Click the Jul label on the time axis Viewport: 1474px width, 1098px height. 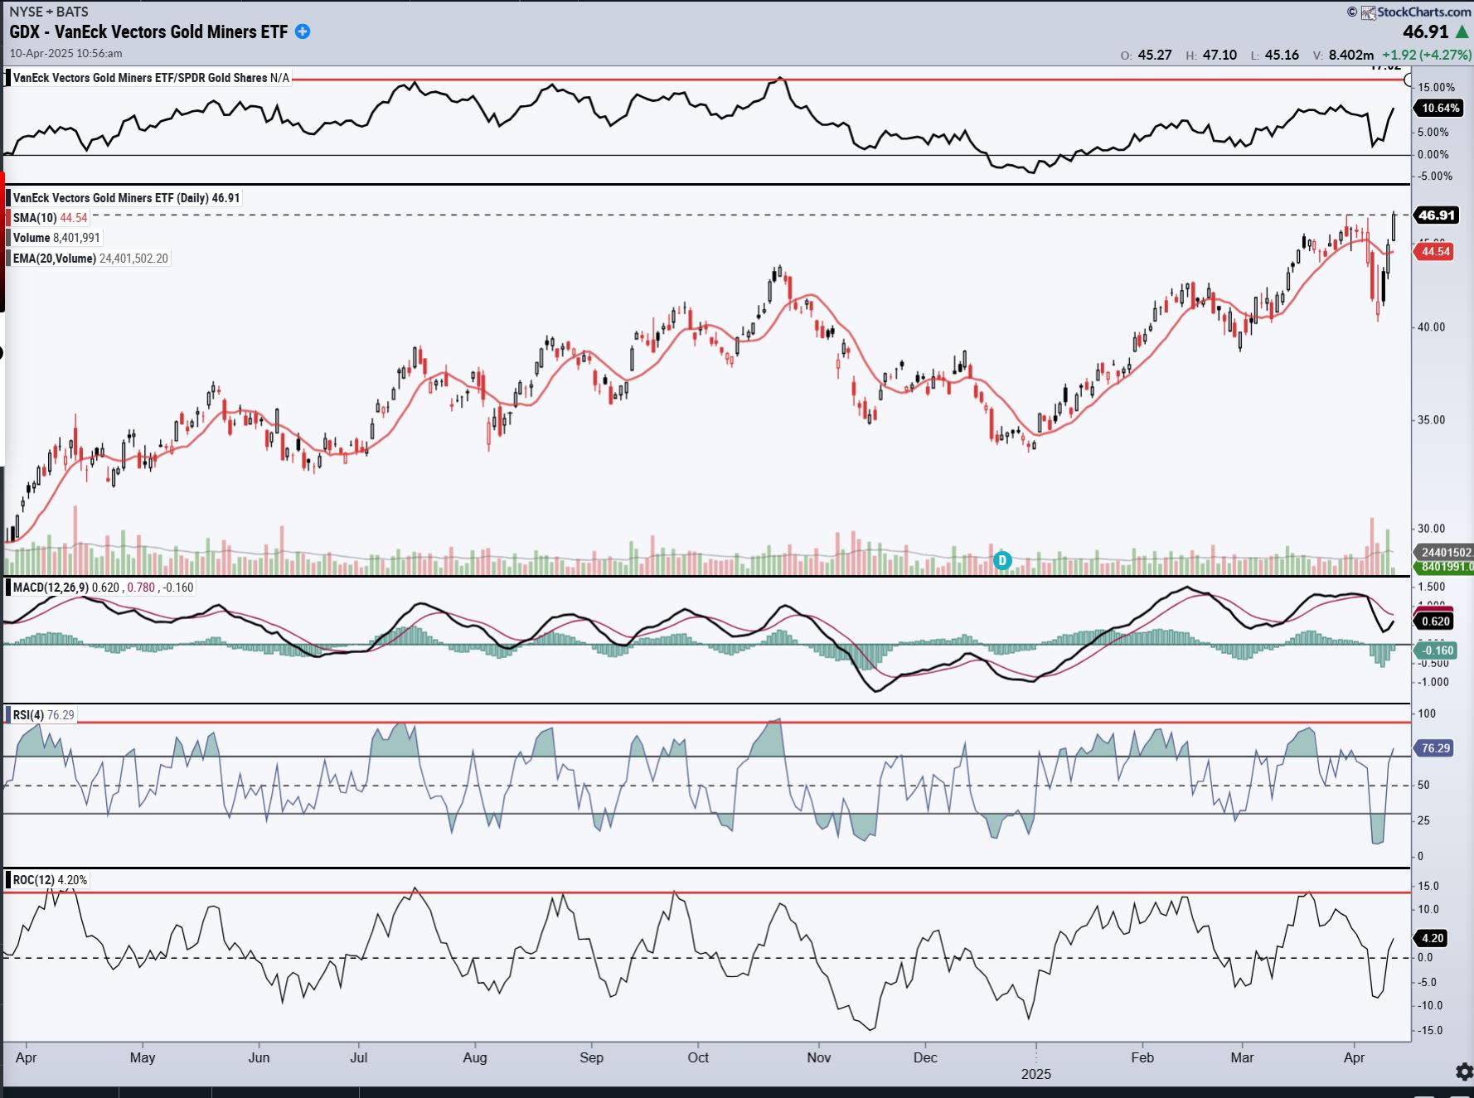point(359,1057)
